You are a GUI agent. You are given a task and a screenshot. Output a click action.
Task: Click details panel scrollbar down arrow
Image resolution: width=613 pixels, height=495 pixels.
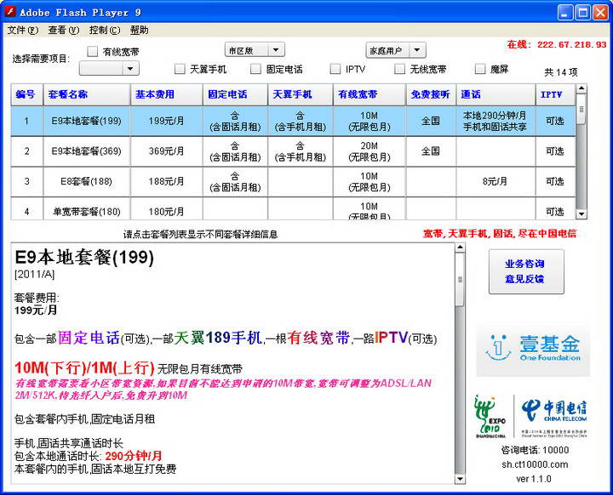pyautogui.click(x=460, y=479)
